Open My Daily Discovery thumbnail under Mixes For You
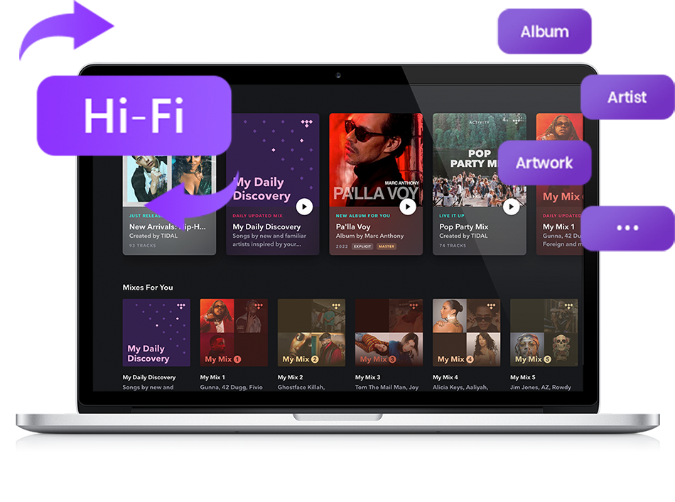Image resolution: width=675 pixels, height=502 pixels. [156, 332]
